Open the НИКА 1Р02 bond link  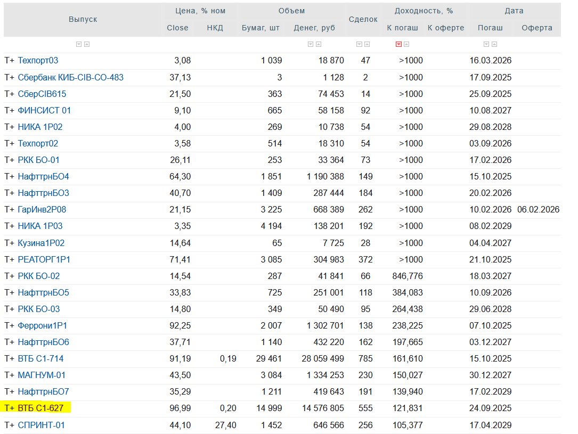(x=40, y=127)
